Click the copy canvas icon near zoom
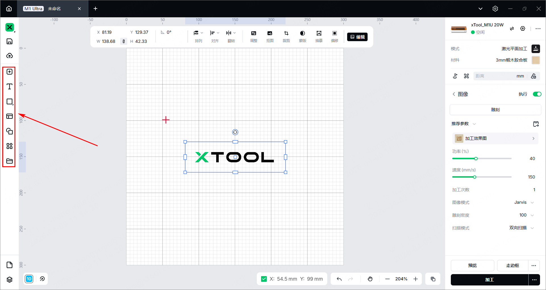Screen dimensions: 546x290 pos(433,279)
